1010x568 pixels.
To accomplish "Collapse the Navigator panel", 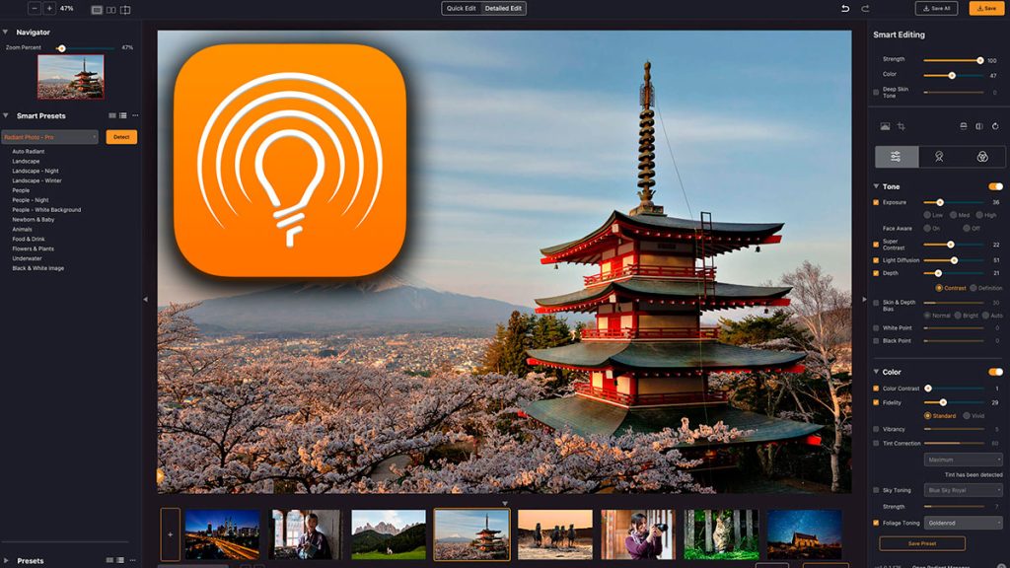I will (x=5, y=32).
